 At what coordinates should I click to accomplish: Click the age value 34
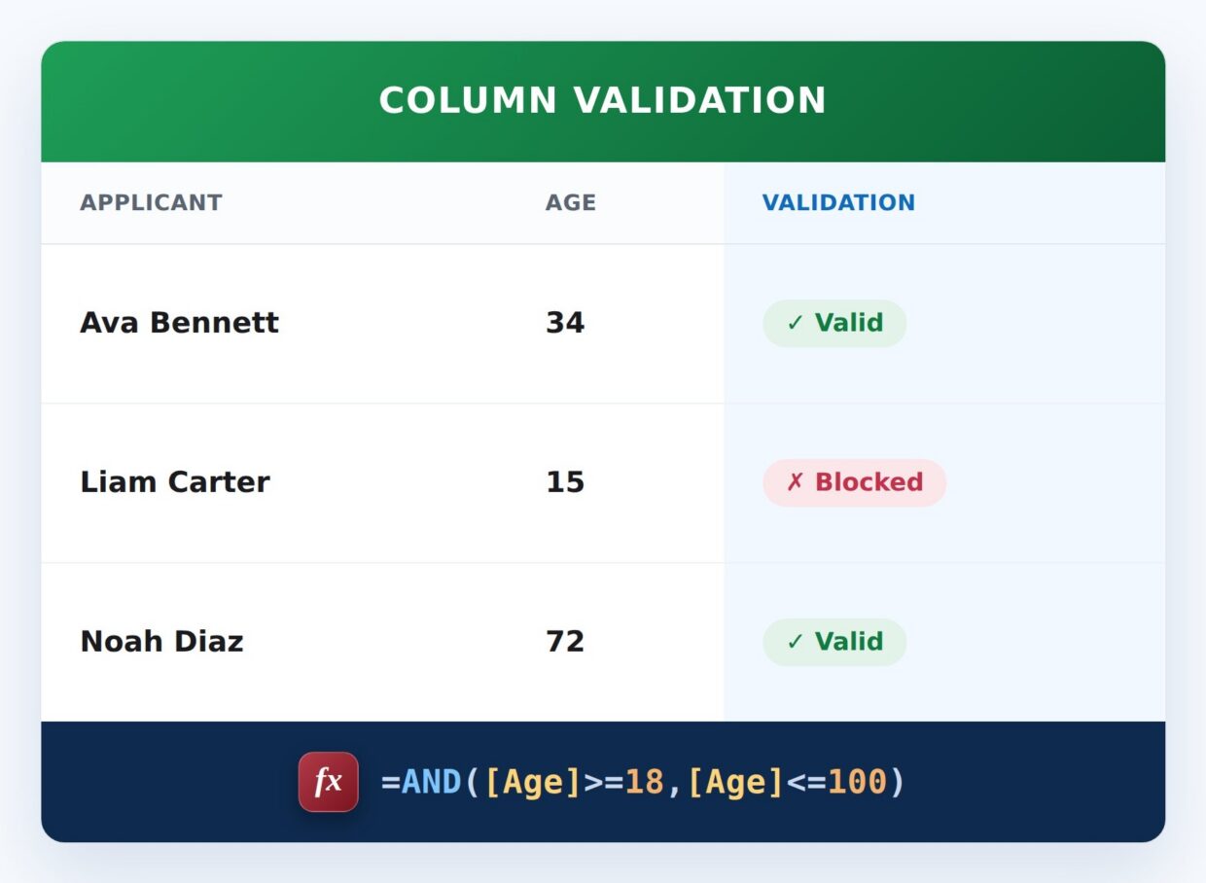pos(565,323)
